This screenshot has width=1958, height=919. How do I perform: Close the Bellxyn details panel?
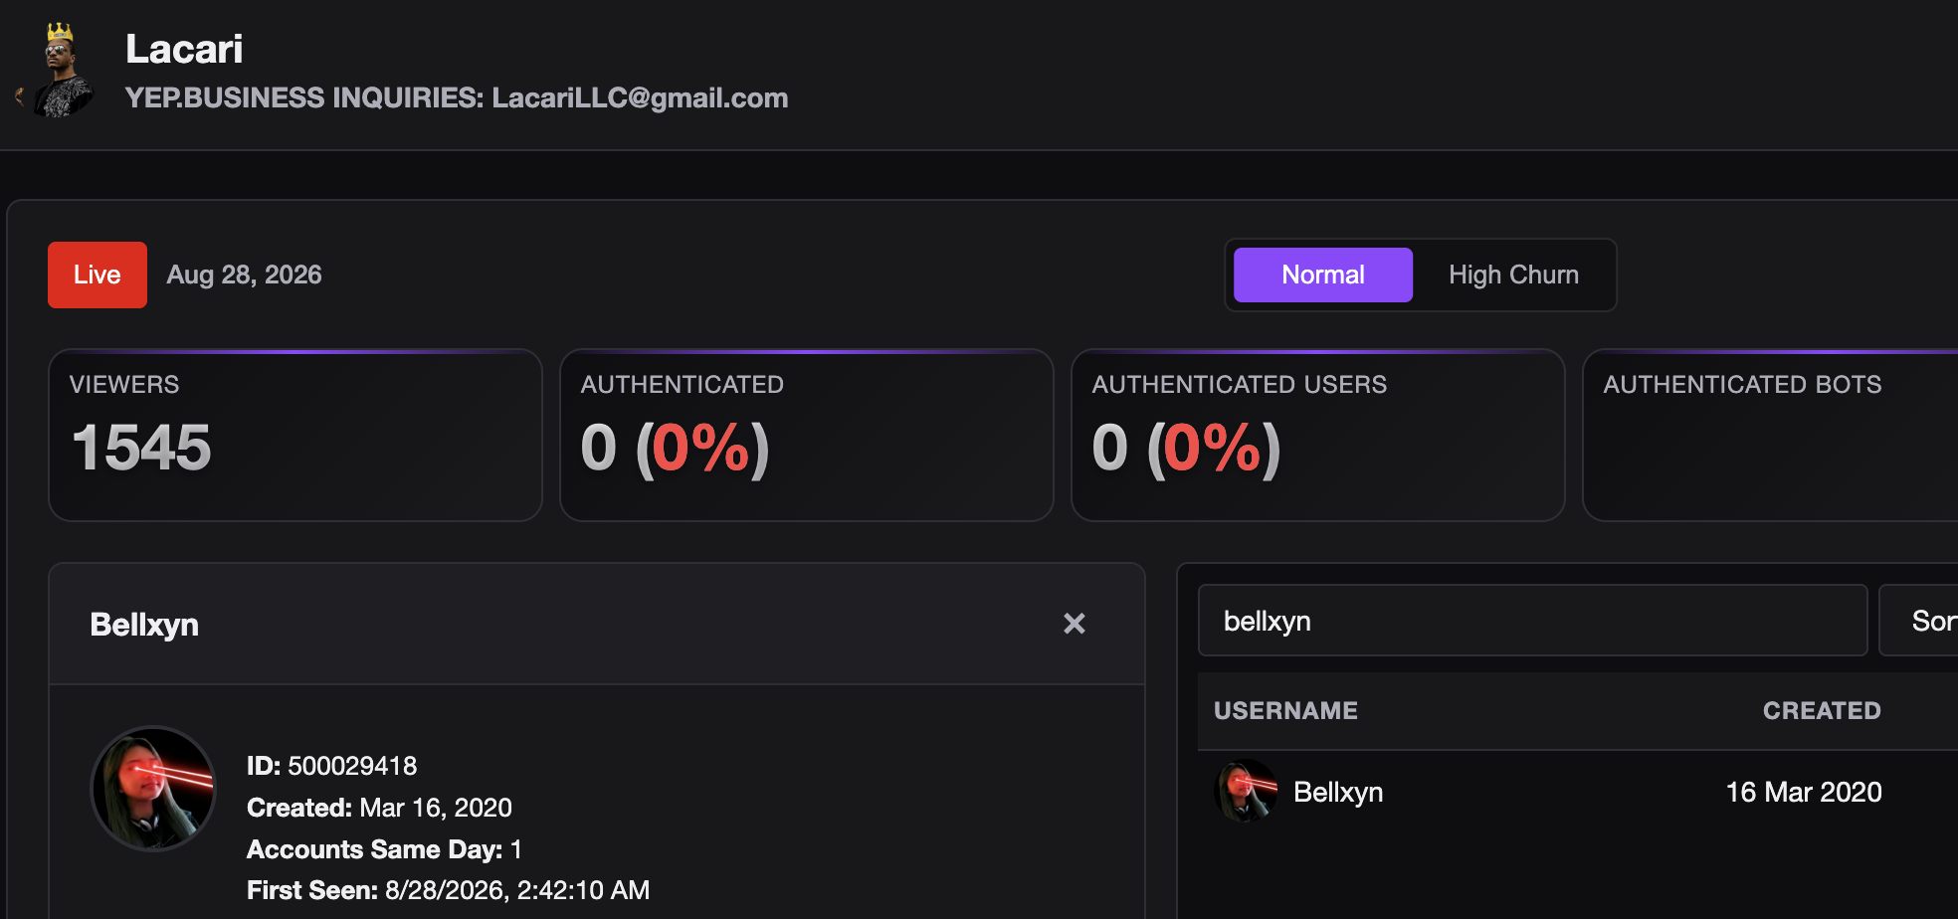1075,624
